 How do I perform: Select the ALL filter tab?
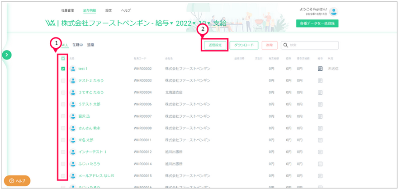(65, 45)
